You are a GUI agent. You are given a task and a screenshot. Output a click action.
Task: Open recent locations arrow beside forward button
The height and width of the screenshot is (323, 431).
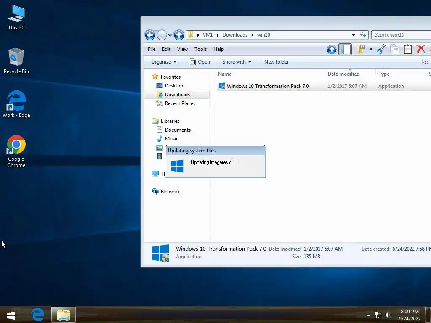pyautogui.click(x=170, y=35)
